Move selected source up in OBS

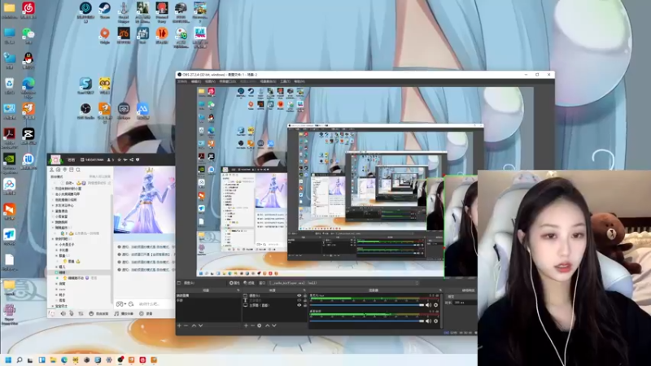pyautogui.click(x=268, y=326)
